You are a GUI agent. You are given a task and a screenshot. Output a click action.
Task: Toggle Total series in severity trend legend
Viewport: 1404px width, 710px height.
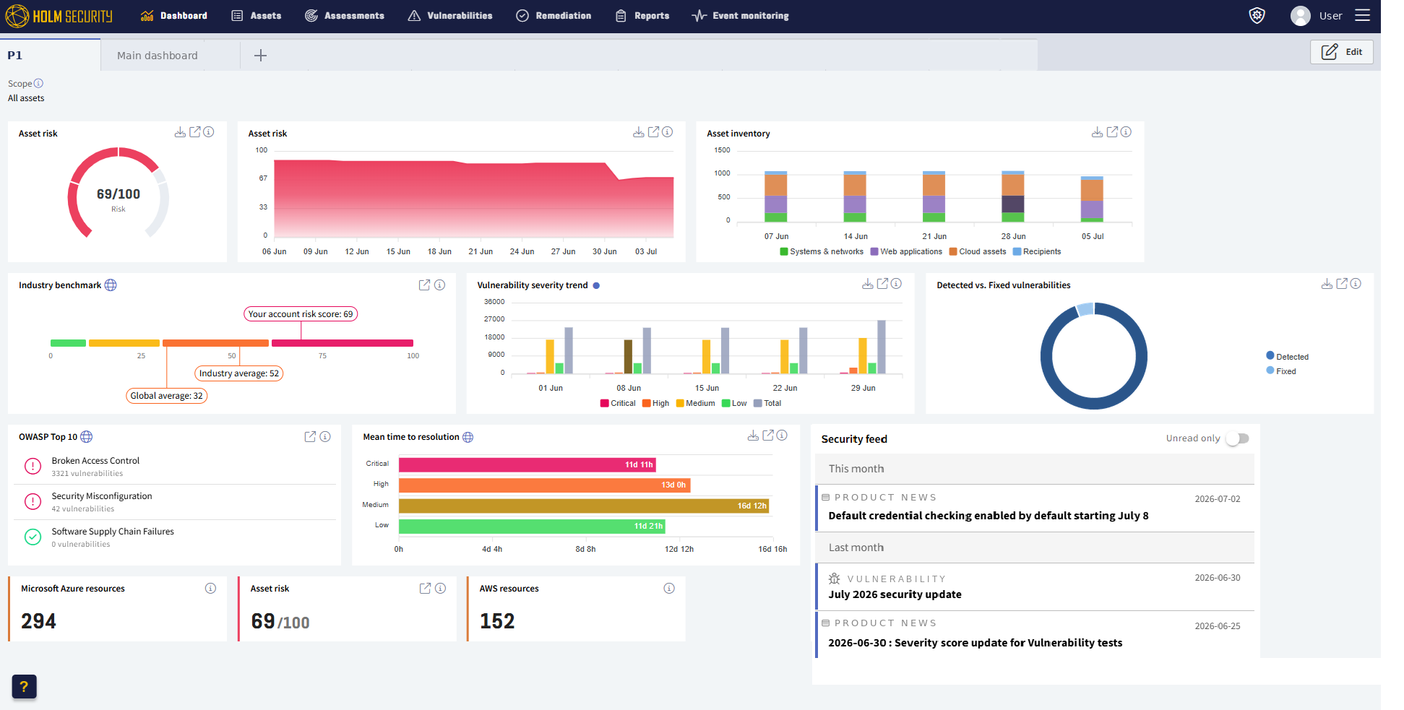[767, 404]
